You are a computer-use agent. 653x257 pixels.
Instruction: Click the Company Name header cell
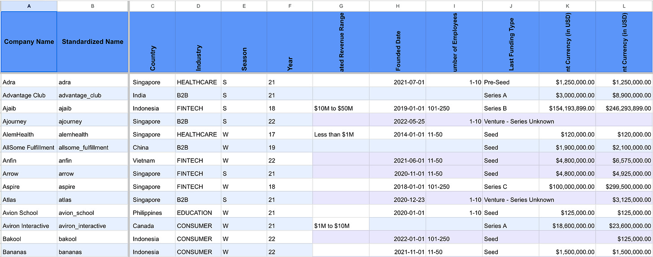tap(29, 42)
